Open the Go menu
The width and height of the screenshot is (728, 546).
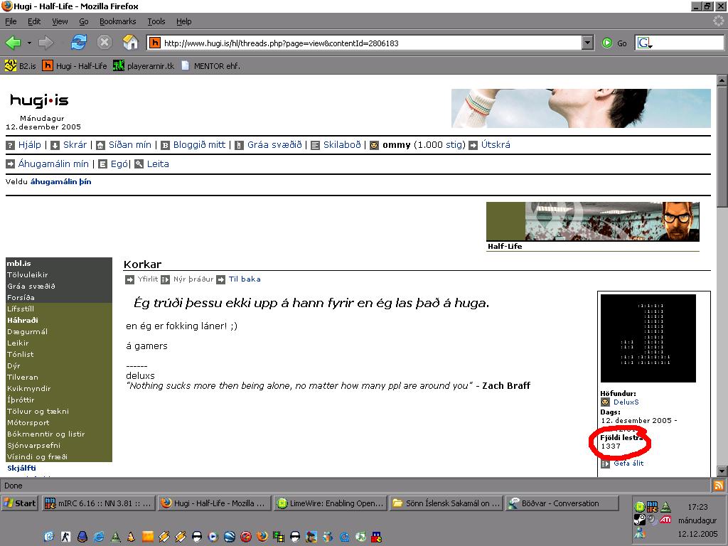(84, 21)
